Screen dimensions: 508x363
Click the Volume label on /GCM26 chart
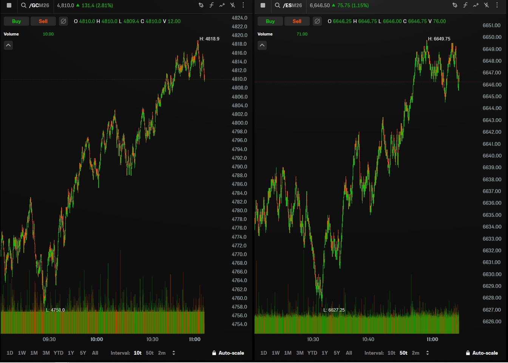(x=11, y=34)
